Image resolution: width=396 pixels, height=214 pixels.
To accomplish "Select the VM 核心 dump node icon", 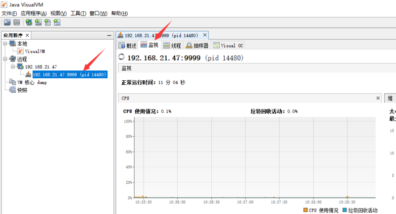I will 13,82.
